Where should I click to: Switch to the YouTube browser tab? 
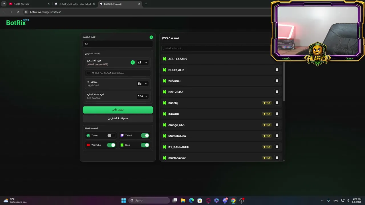(29, 4)
